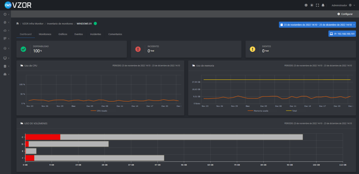Click the Administrador username label
359x174 pixels.
[339, 5]
